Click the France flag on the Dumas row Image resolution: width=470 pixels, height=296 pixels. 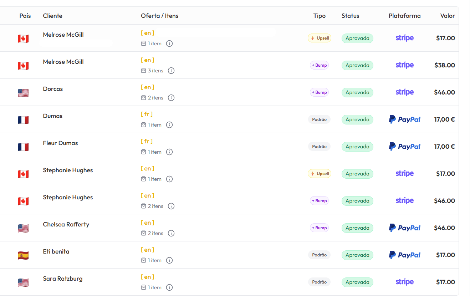(23, 120)
